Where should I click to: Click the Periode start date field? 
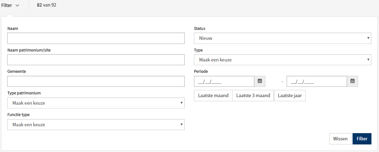pyautogui.click(x=224, y=81)
